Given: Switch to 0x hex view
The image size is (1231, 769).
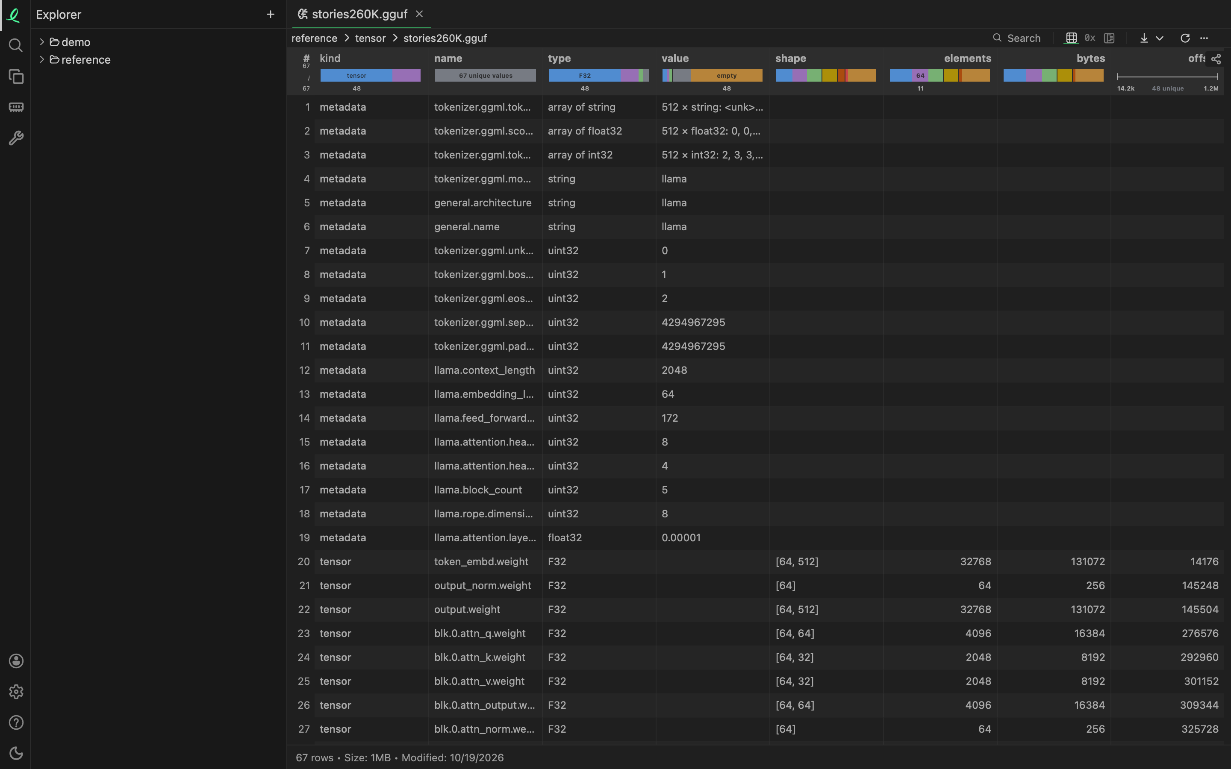Looking at the screenshot, I should (1090, 38).
